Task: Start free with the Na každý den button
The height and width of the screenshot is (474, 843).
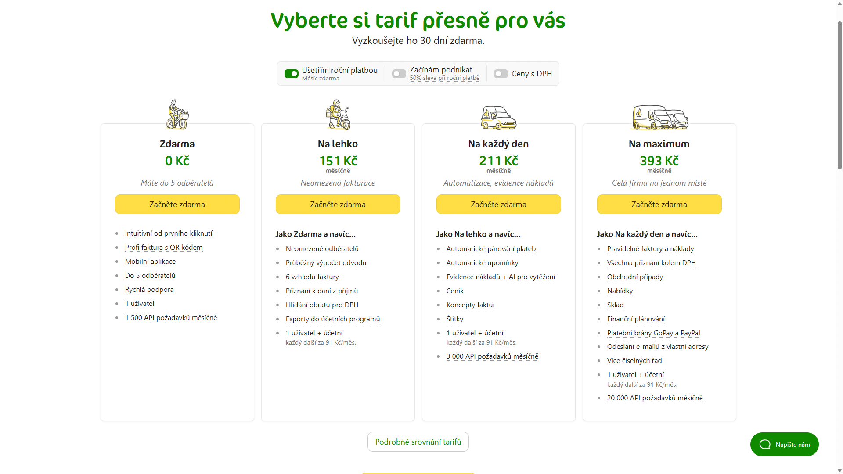Action: [499, 205]
